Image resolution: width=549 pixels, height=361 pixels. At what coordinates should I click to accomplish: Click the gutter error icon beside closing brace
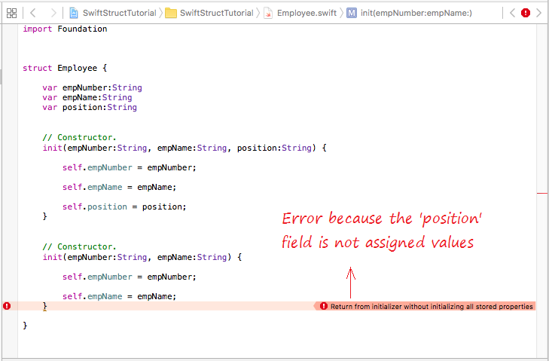pos(7,306)
